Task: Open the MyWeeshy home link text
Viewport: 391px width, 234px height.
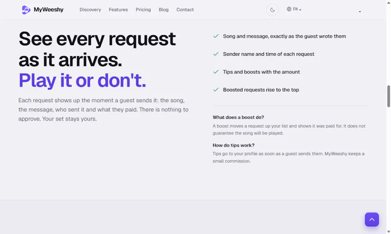Action: coord(48,10)
